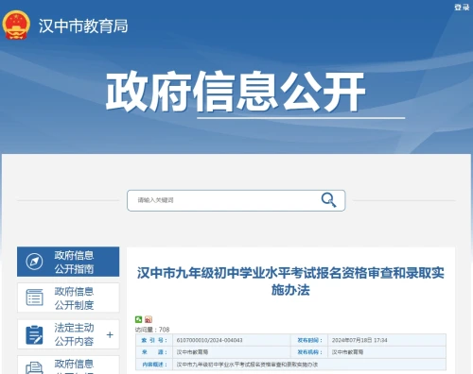473x374 pixels.
Task: Open the 政府信息公开制度 sidebar item
Action: (68, 297)
